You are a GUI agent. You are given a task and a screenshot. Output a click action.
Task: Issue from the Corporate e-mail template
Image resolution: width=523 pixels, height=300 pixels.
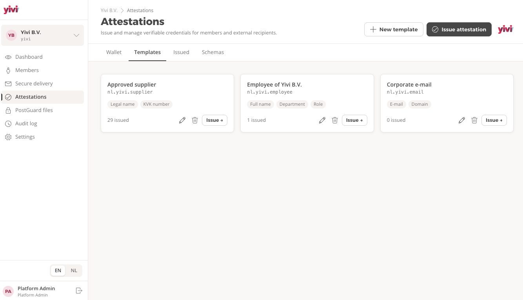point(494,120)
